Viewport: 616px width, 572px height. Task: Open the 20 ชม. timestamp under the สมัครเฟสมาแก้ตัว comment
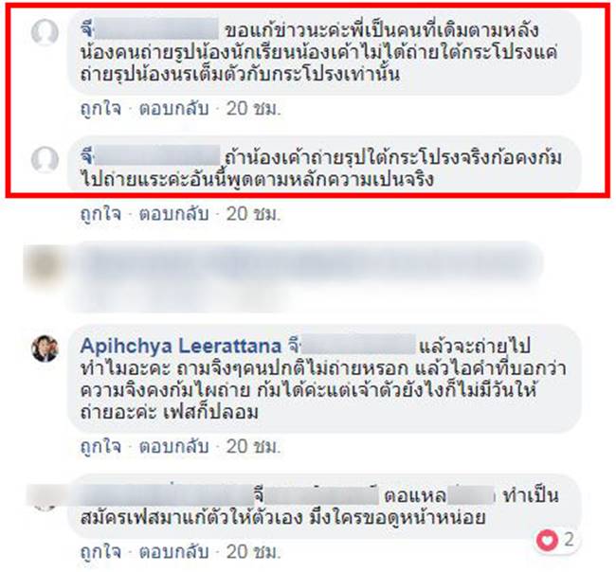pyautogui.click(x=254, y=552)
